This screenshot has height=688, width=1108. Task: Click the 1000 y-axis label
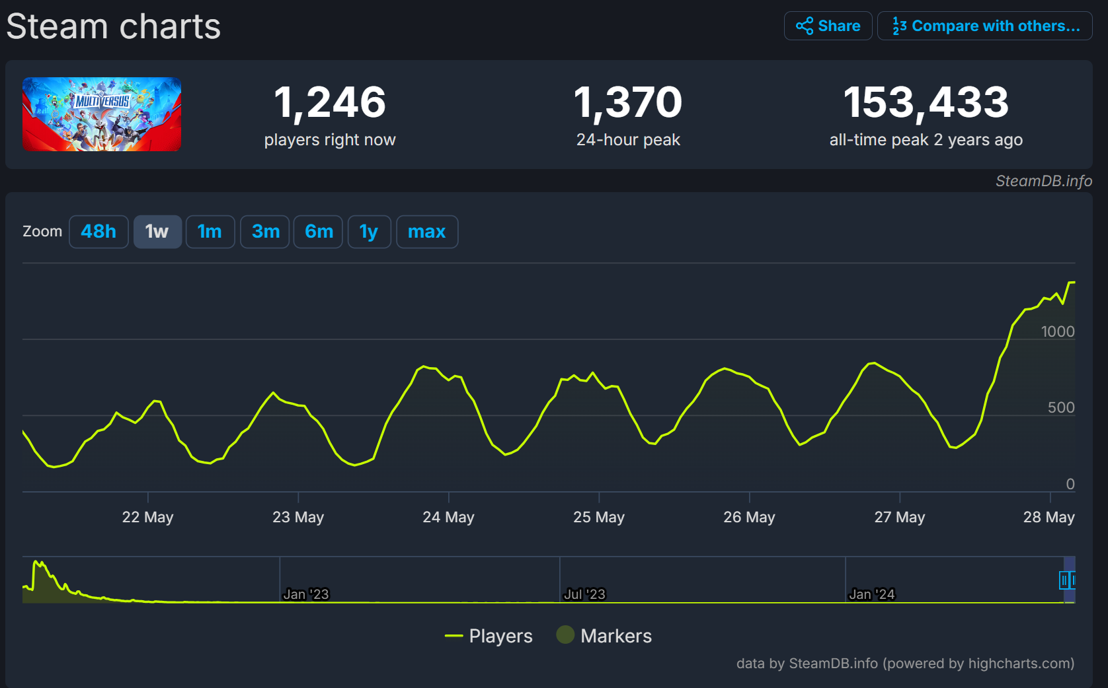coord(1058,331)
